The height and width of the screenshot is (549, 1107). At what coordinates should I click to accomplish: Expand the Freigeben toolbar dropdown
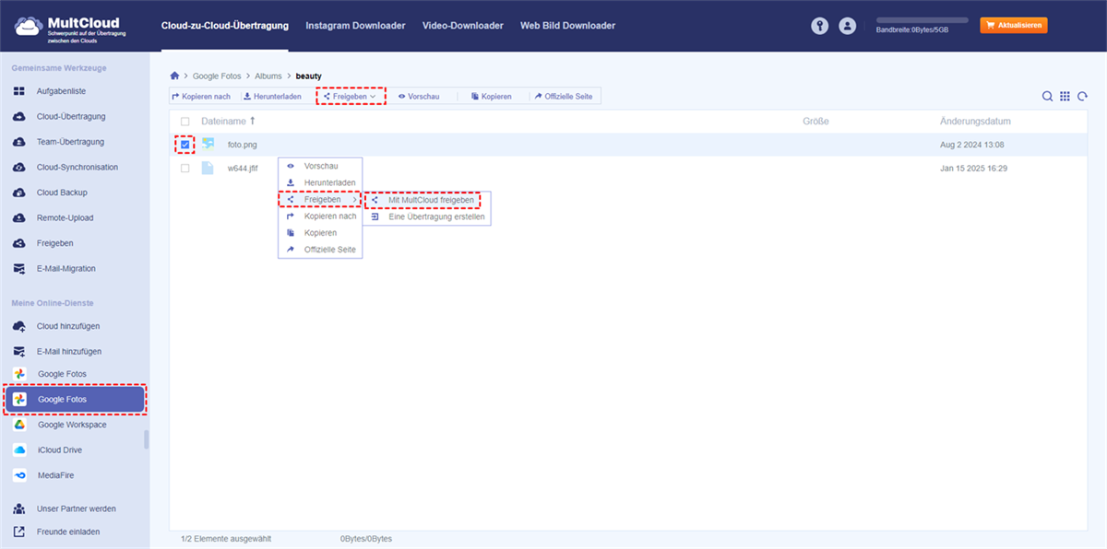[350, 97]
